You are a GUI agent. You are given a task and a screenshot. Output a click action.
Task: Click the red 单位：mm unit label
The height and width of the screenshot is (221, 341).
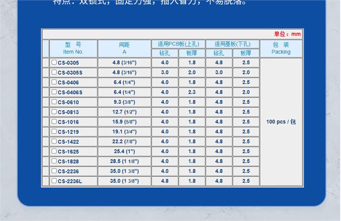click(287, 34)
